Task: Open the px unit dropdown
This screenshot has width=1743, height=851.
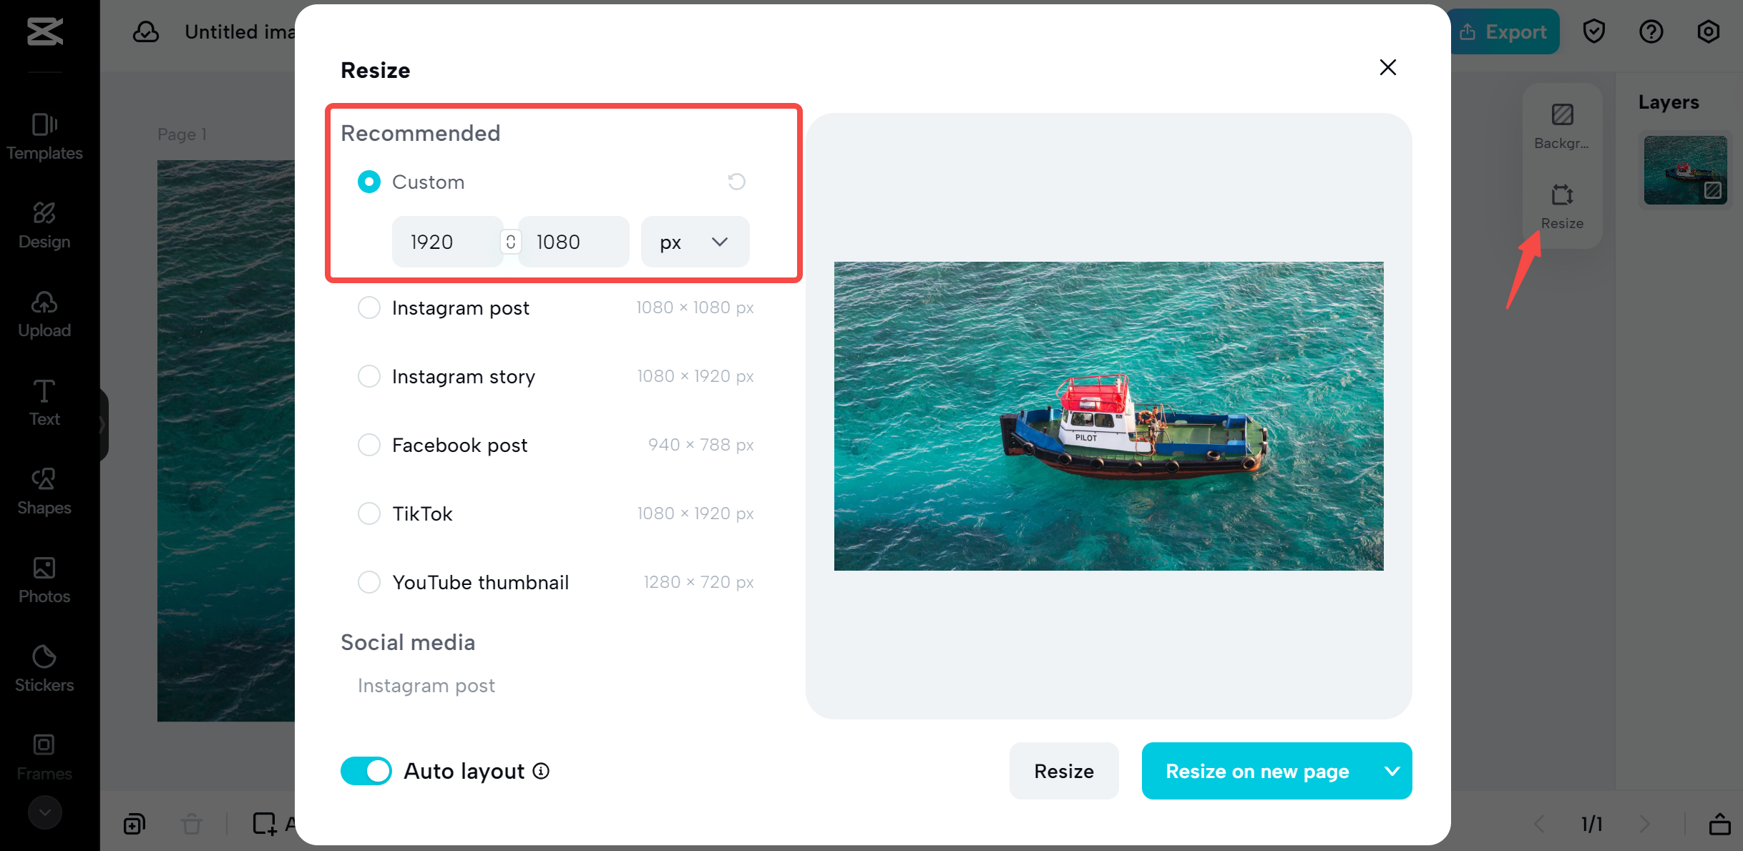Action: [695, 242]
